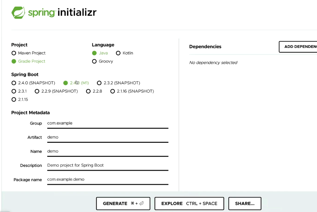Click the Language section heading

pyautogui.click(x=103, y=45)
